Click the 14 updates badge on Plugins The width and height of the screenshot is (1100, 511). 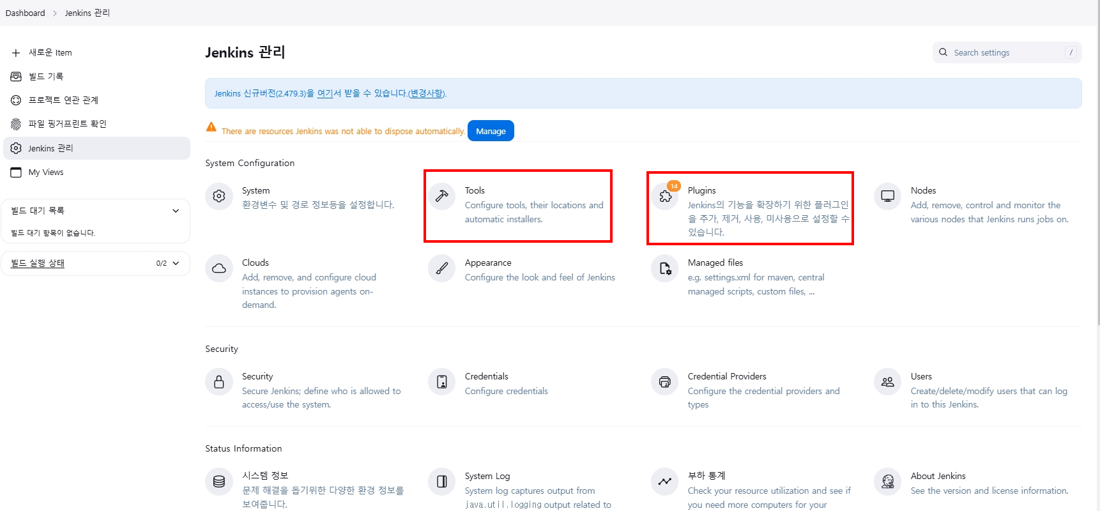[674, 186]
